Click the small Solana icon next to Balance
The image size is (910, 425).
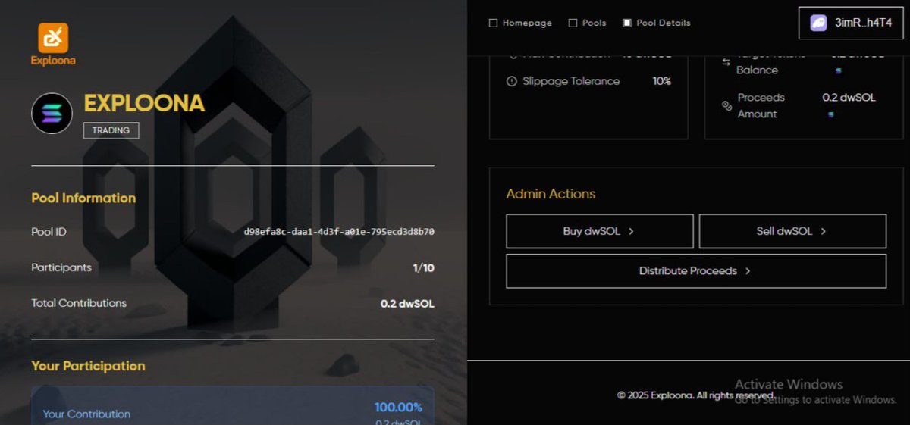tap(838, 70)
